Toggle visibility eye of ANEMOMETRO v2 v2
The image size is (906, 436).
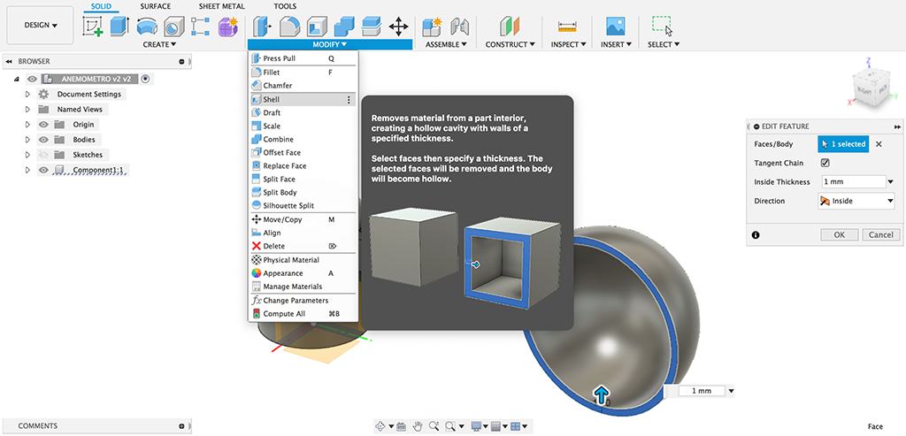[x=33, y=80]
